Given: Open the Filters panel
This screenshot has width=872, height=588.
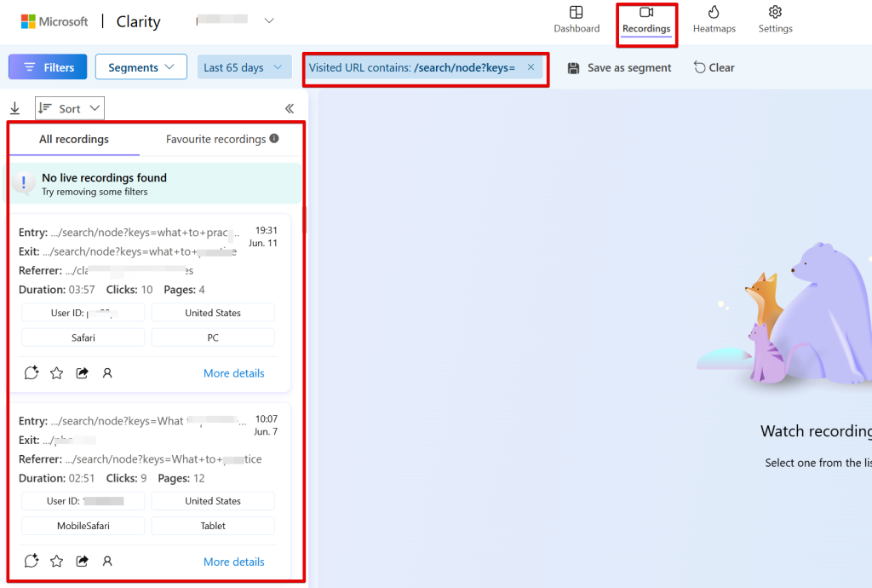Looking at the screenshot, I should click(x=48, y=67).
